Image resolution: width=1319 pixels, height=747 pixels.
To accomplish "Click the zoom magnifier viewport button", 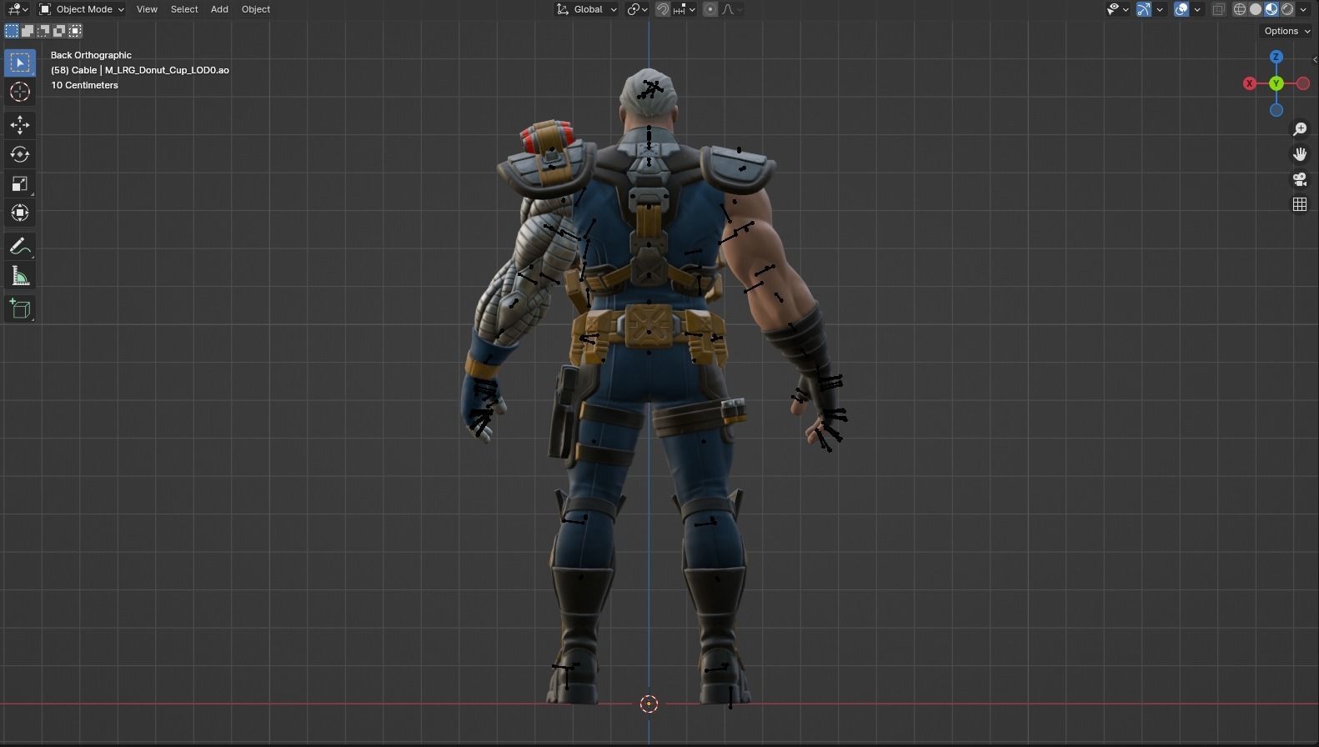I will 1300,129.
